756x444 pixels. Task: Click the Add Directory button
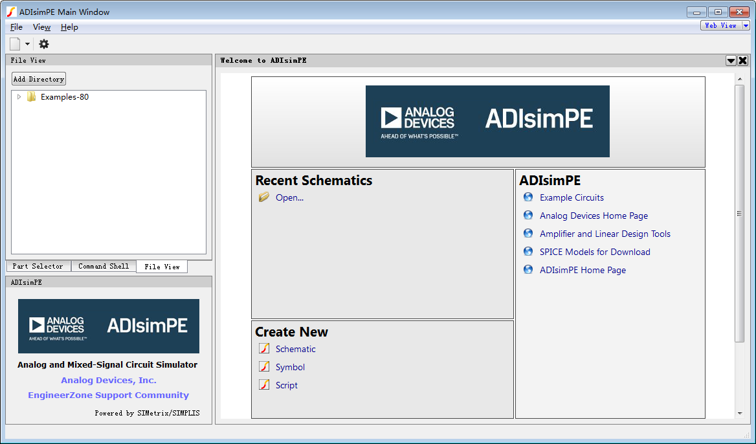pyautogui.click(x=39, y=79)
